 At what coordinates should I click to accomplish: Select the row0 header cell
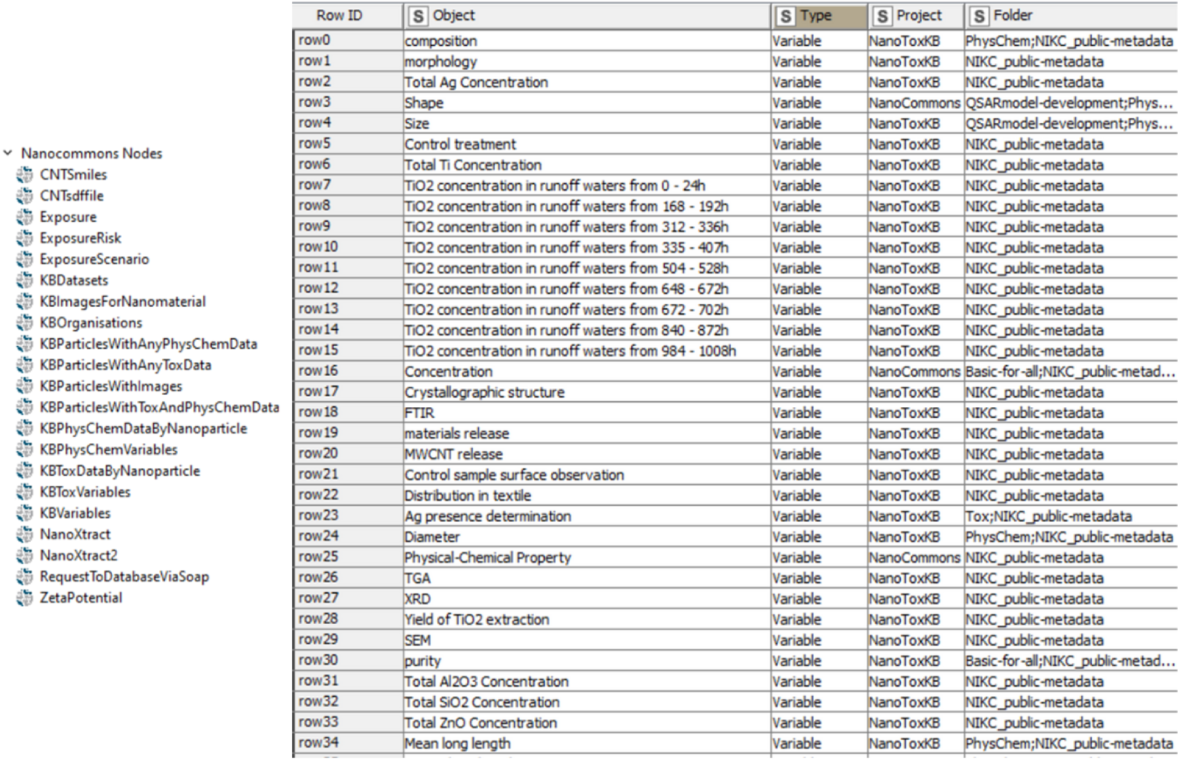point(347,41)
